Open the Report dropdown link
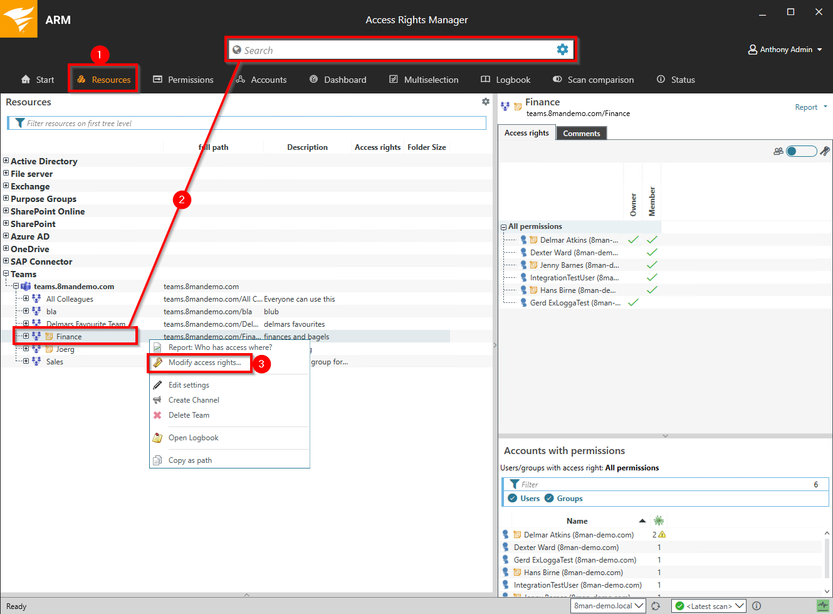This screenshot has width=833, height=614. coord(810,107)
